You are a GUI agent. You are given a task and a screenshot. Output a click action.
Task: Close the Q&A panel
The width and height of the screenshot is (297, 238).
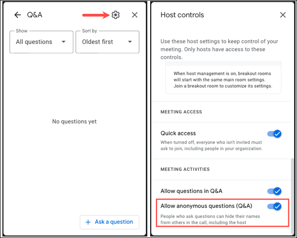pos(134,15)
